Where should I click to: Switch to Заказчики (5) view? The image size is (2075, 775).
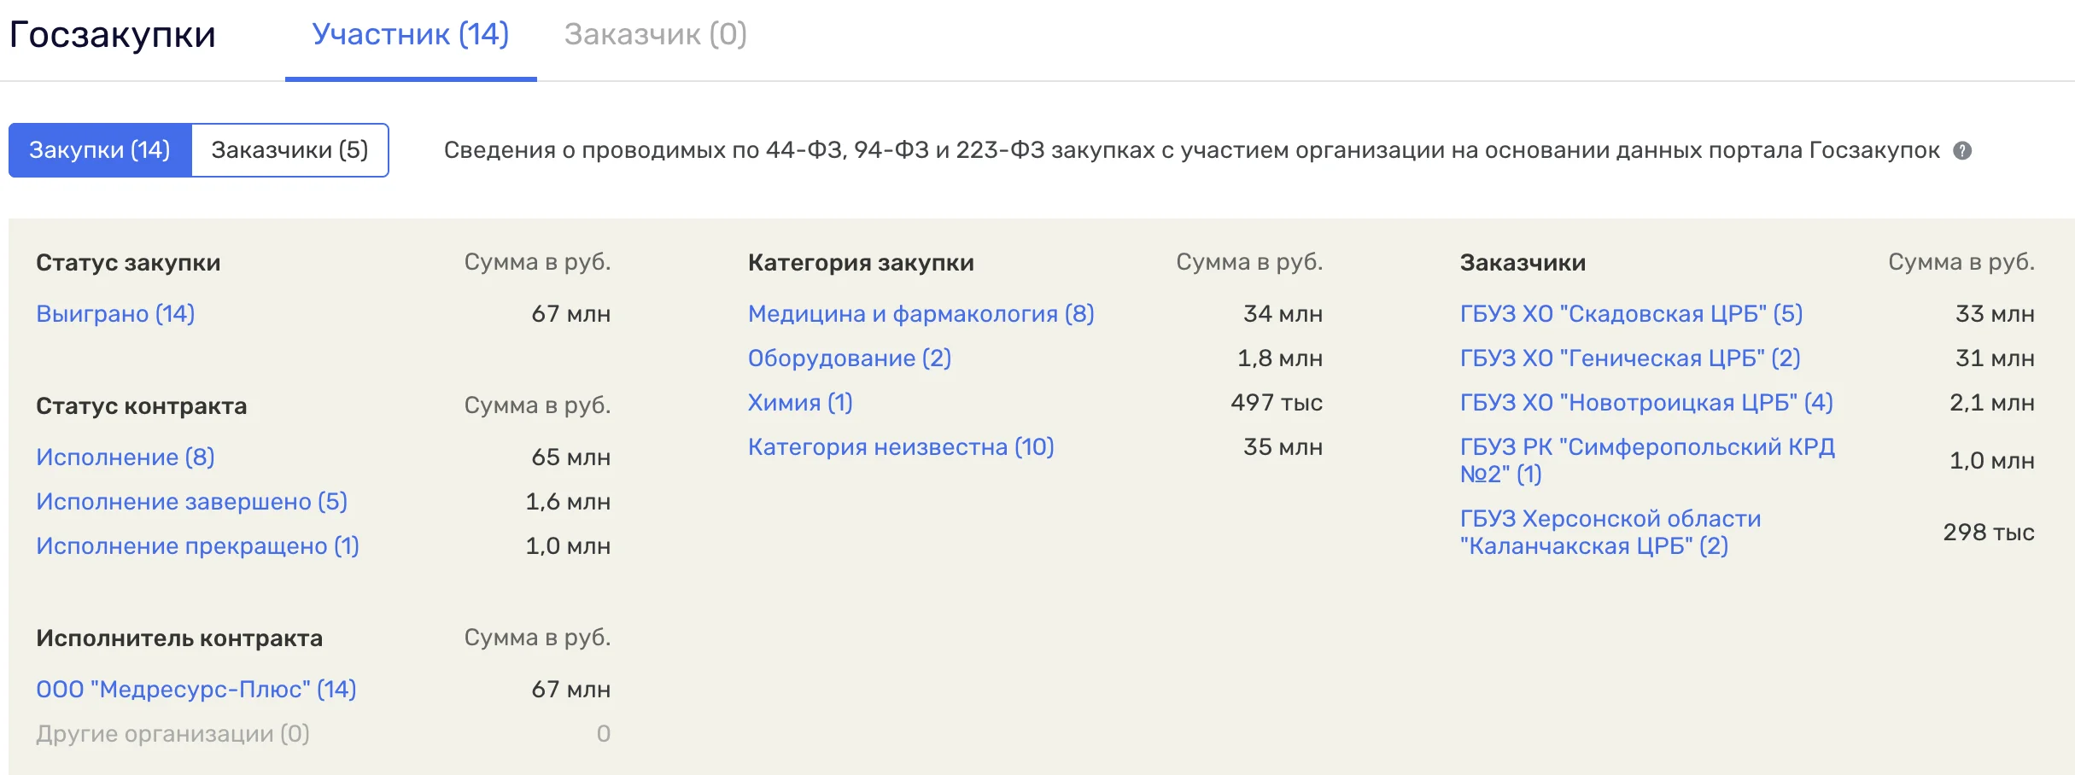289,150
